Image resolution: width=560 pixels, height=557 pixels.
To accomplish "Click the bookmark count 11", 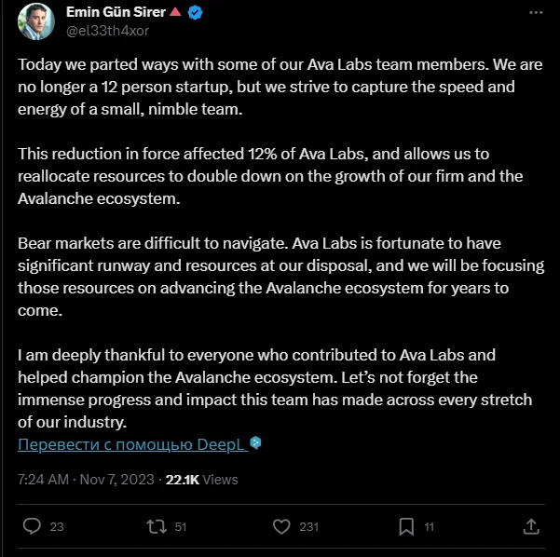I will tap(429, 526).
